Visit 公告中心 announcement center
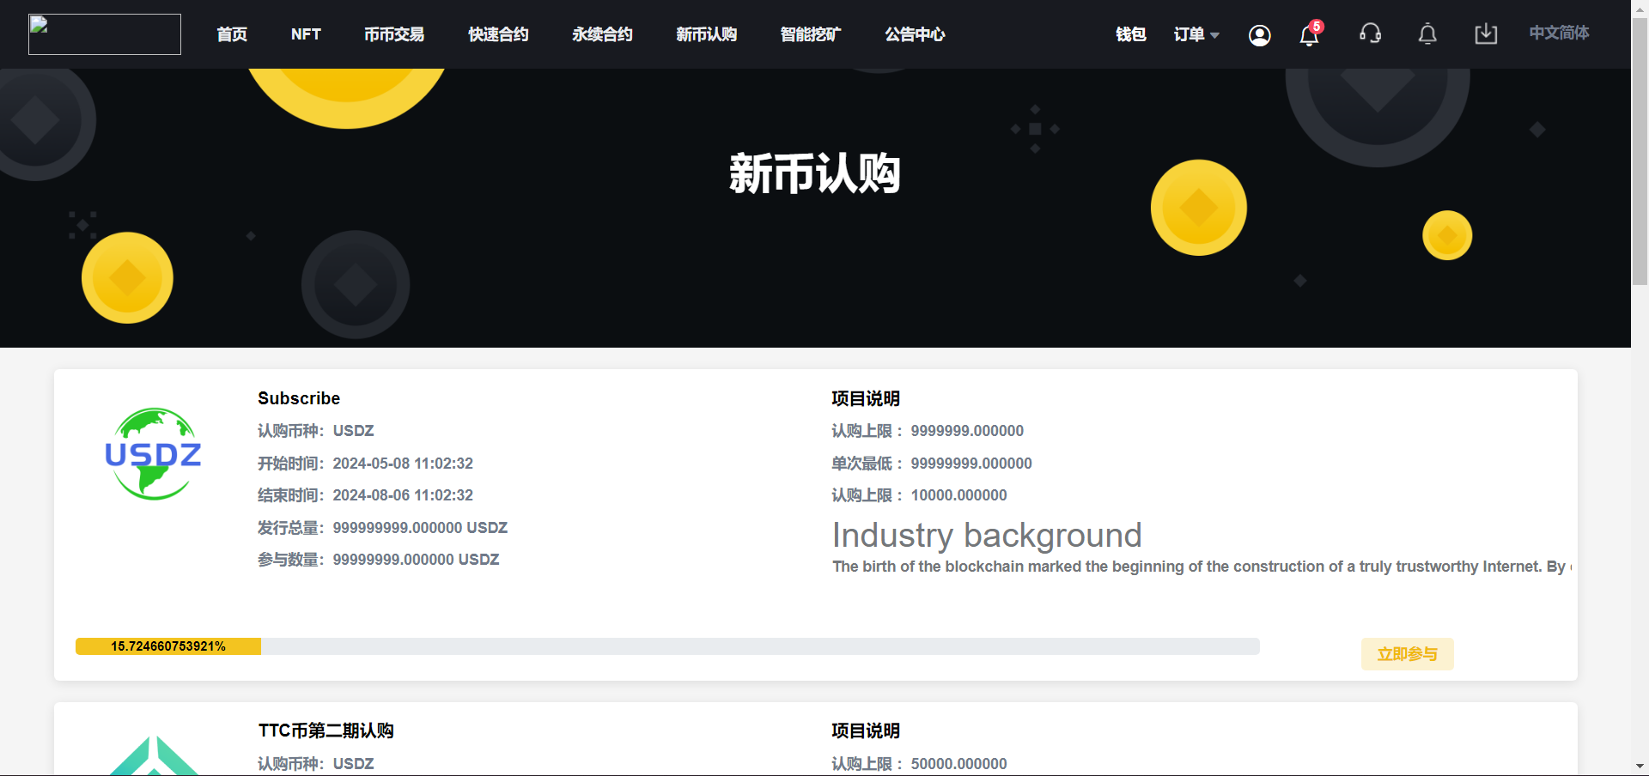The height and width of the screenshot is (776, 1649). point(915,34)
